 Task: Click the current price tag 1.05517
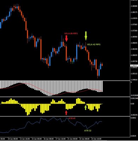tap(134, 66)
